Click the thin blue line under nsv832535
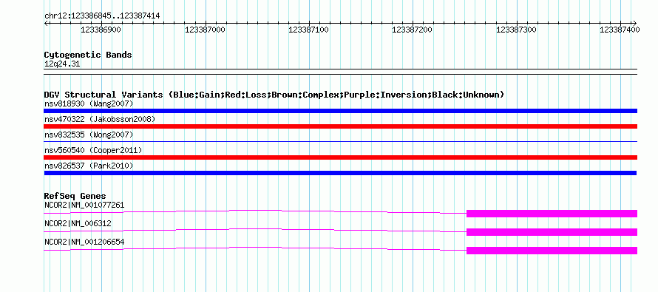The height and width of the screenshot is (292, 658). [x=340, y=142]
